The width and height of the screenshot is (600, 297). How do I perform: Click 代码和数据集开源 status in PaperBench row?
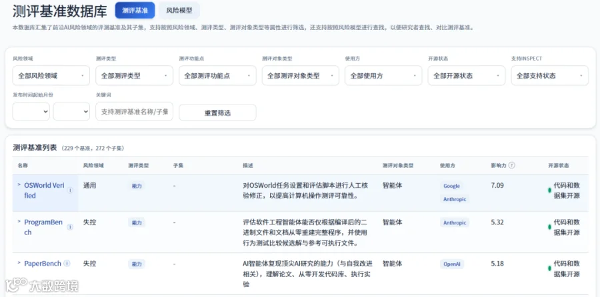567,268
